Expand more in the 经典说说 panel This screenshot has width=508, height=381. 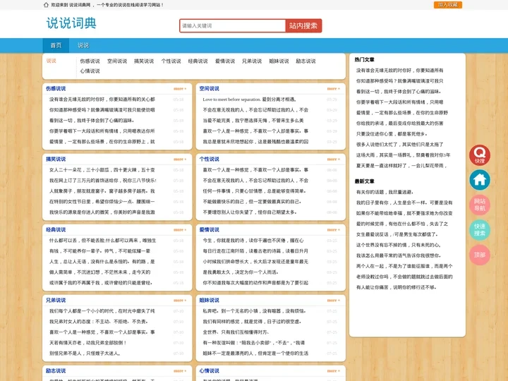point(180,230)
